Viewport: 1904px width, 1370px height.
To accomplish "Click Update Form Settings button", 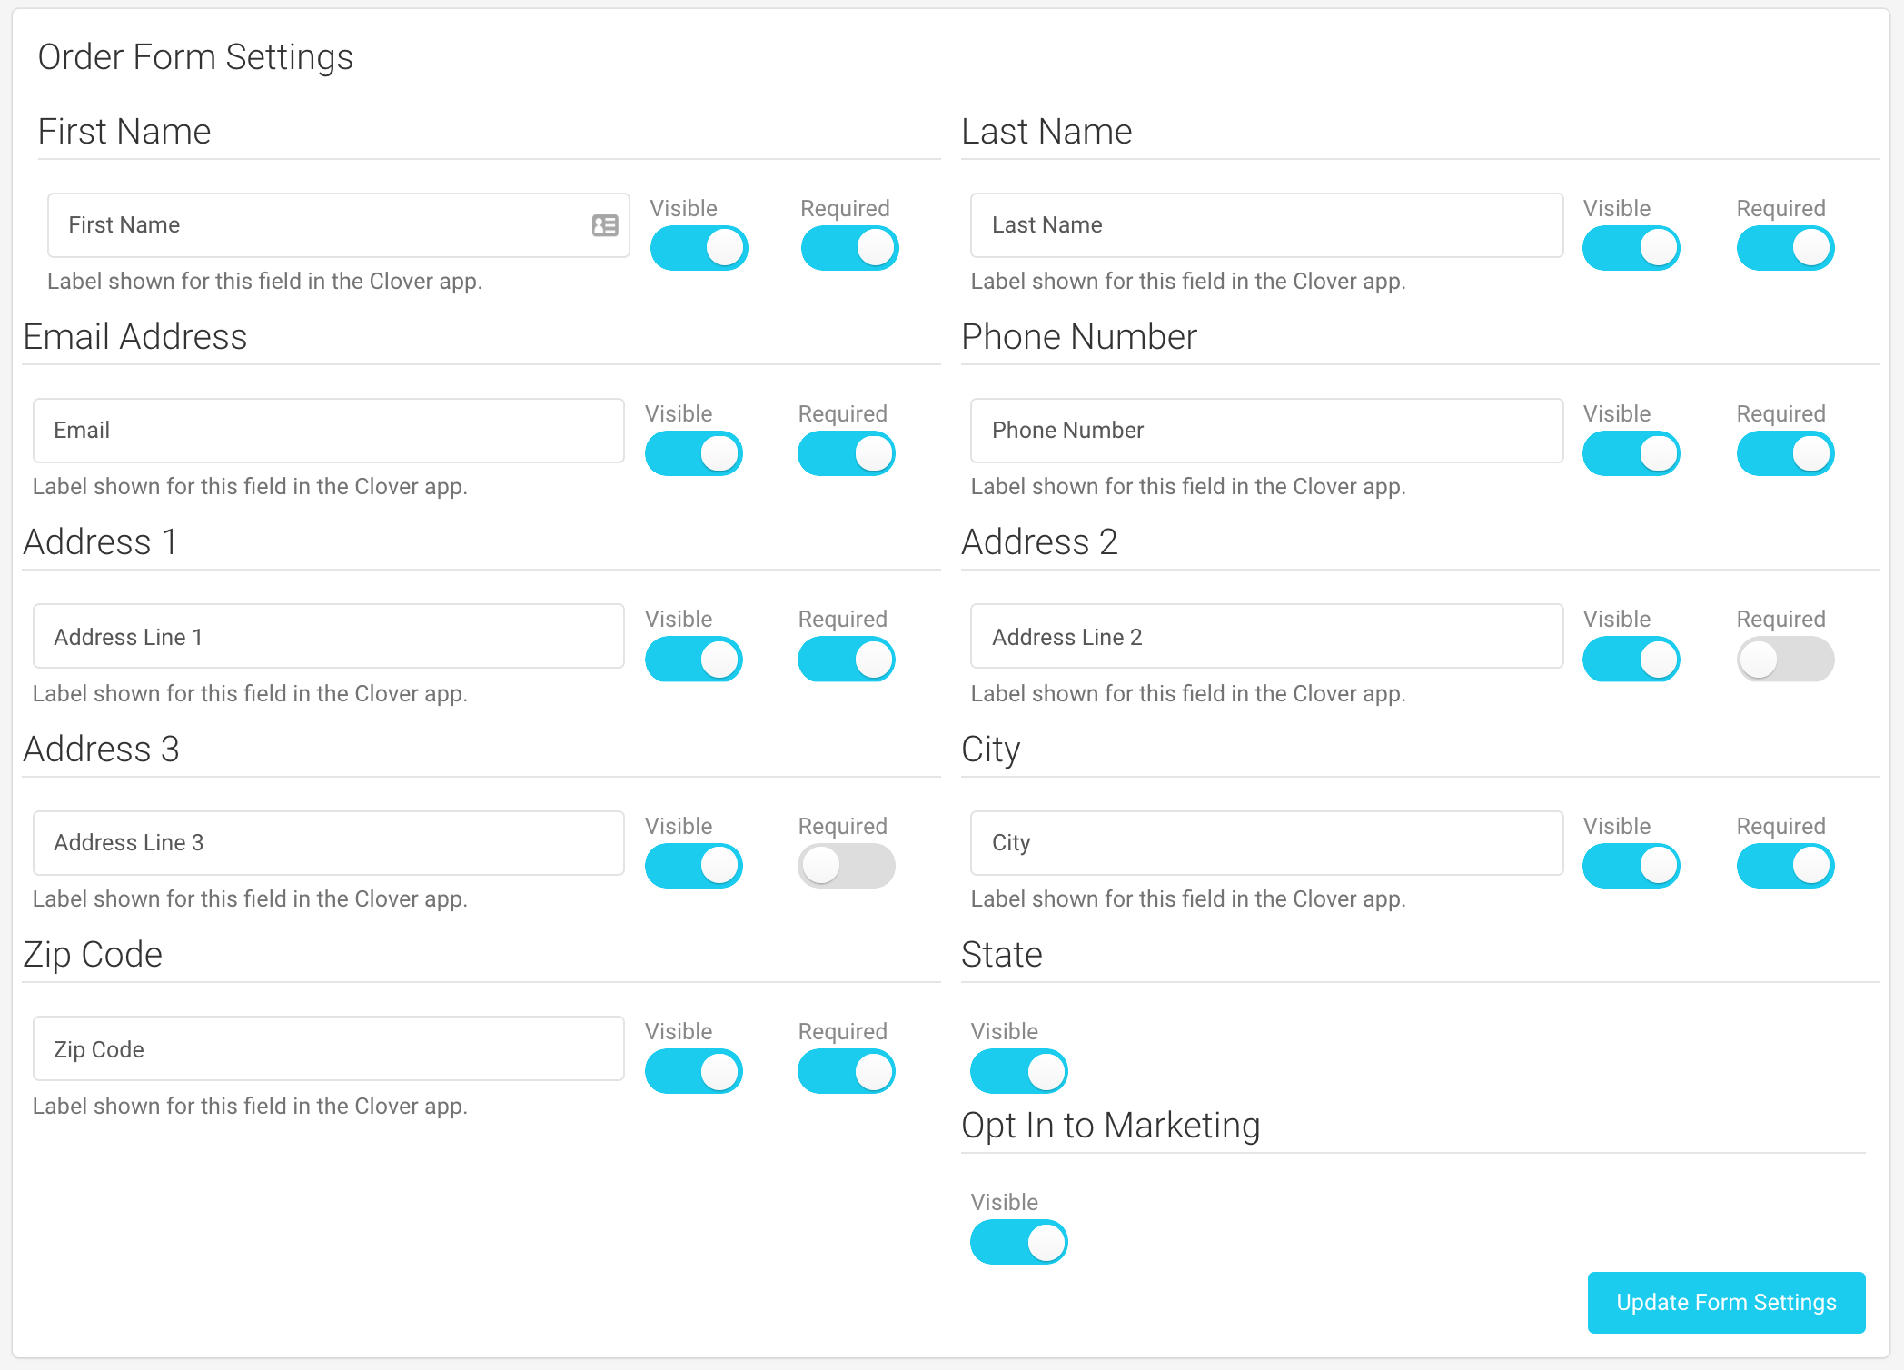I will 1726,1302.
